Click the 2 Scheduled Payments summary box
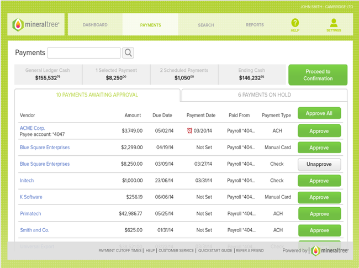Screen dimensions: 359x268 point(184,75)
